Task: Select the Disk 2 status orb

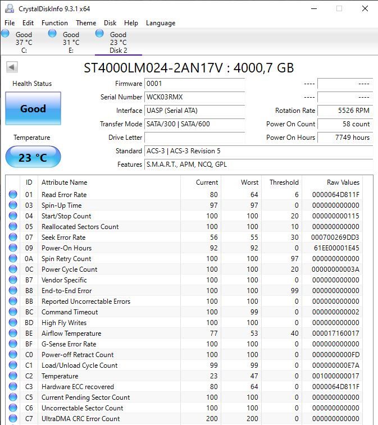Action: click(x=99, y=34)
